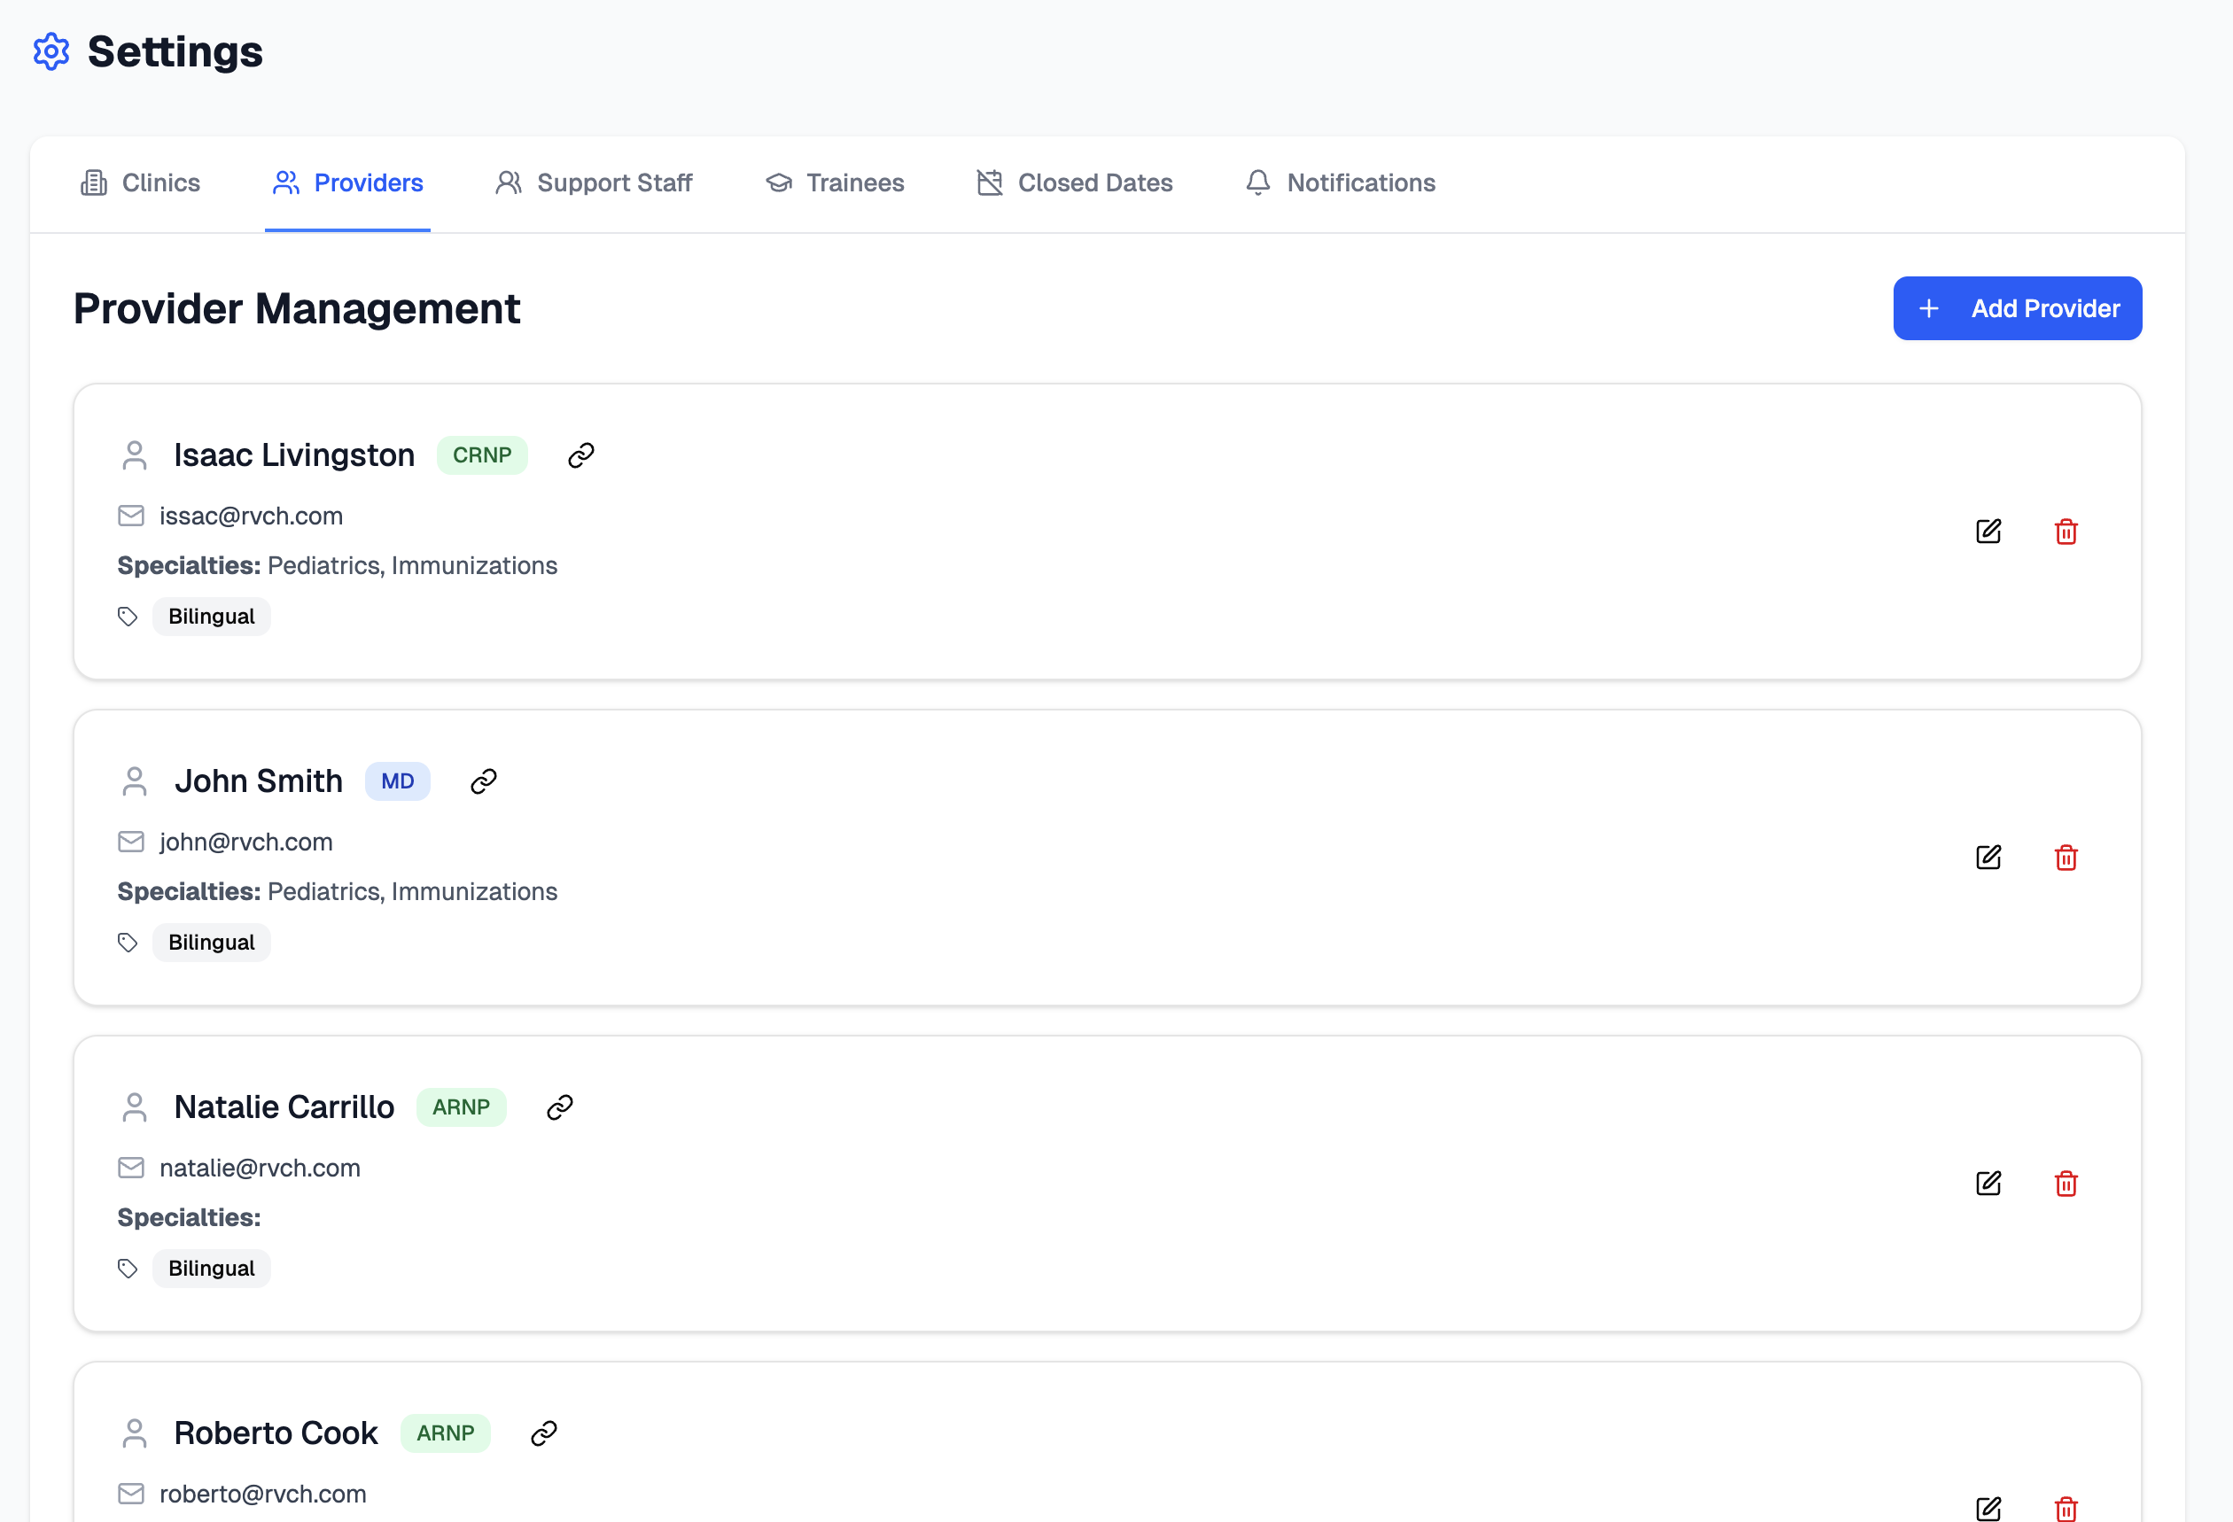Viewport: 2233px width, 1522px height.
Task: Click the Natalie Carrillo name
Action: coord(284,1107)
